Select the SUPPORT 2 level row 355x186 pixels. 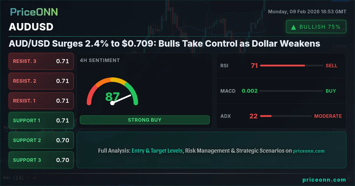pyautogui.click(x=41, y=140)
